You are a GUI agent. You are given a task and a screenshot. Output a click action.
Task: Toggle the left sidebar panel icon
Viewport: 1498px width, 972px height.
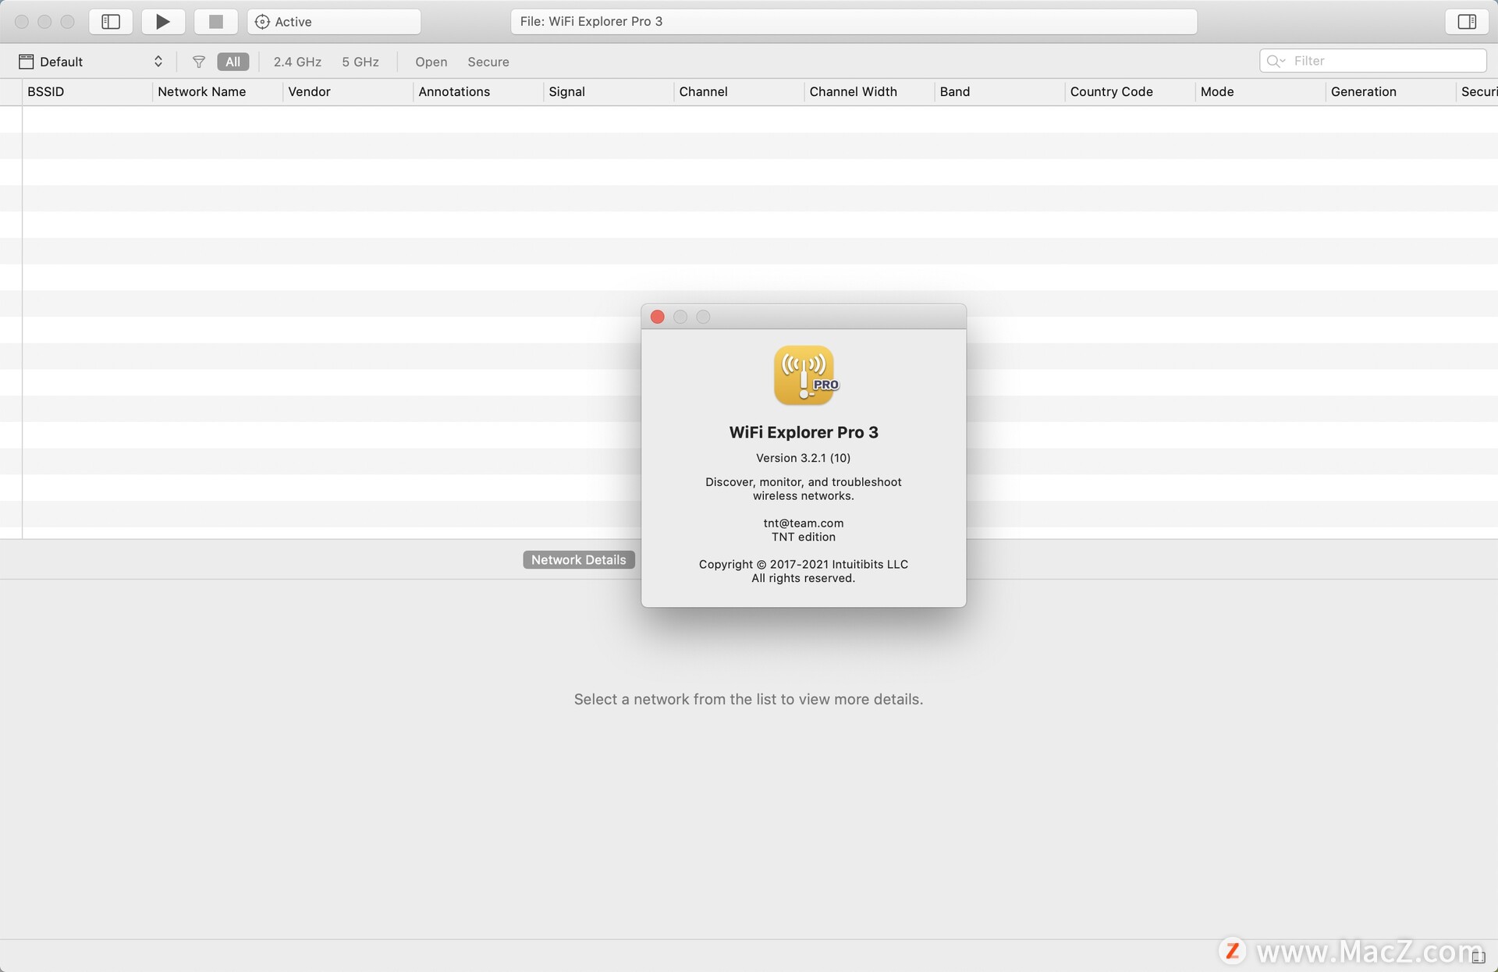[111, 22]
